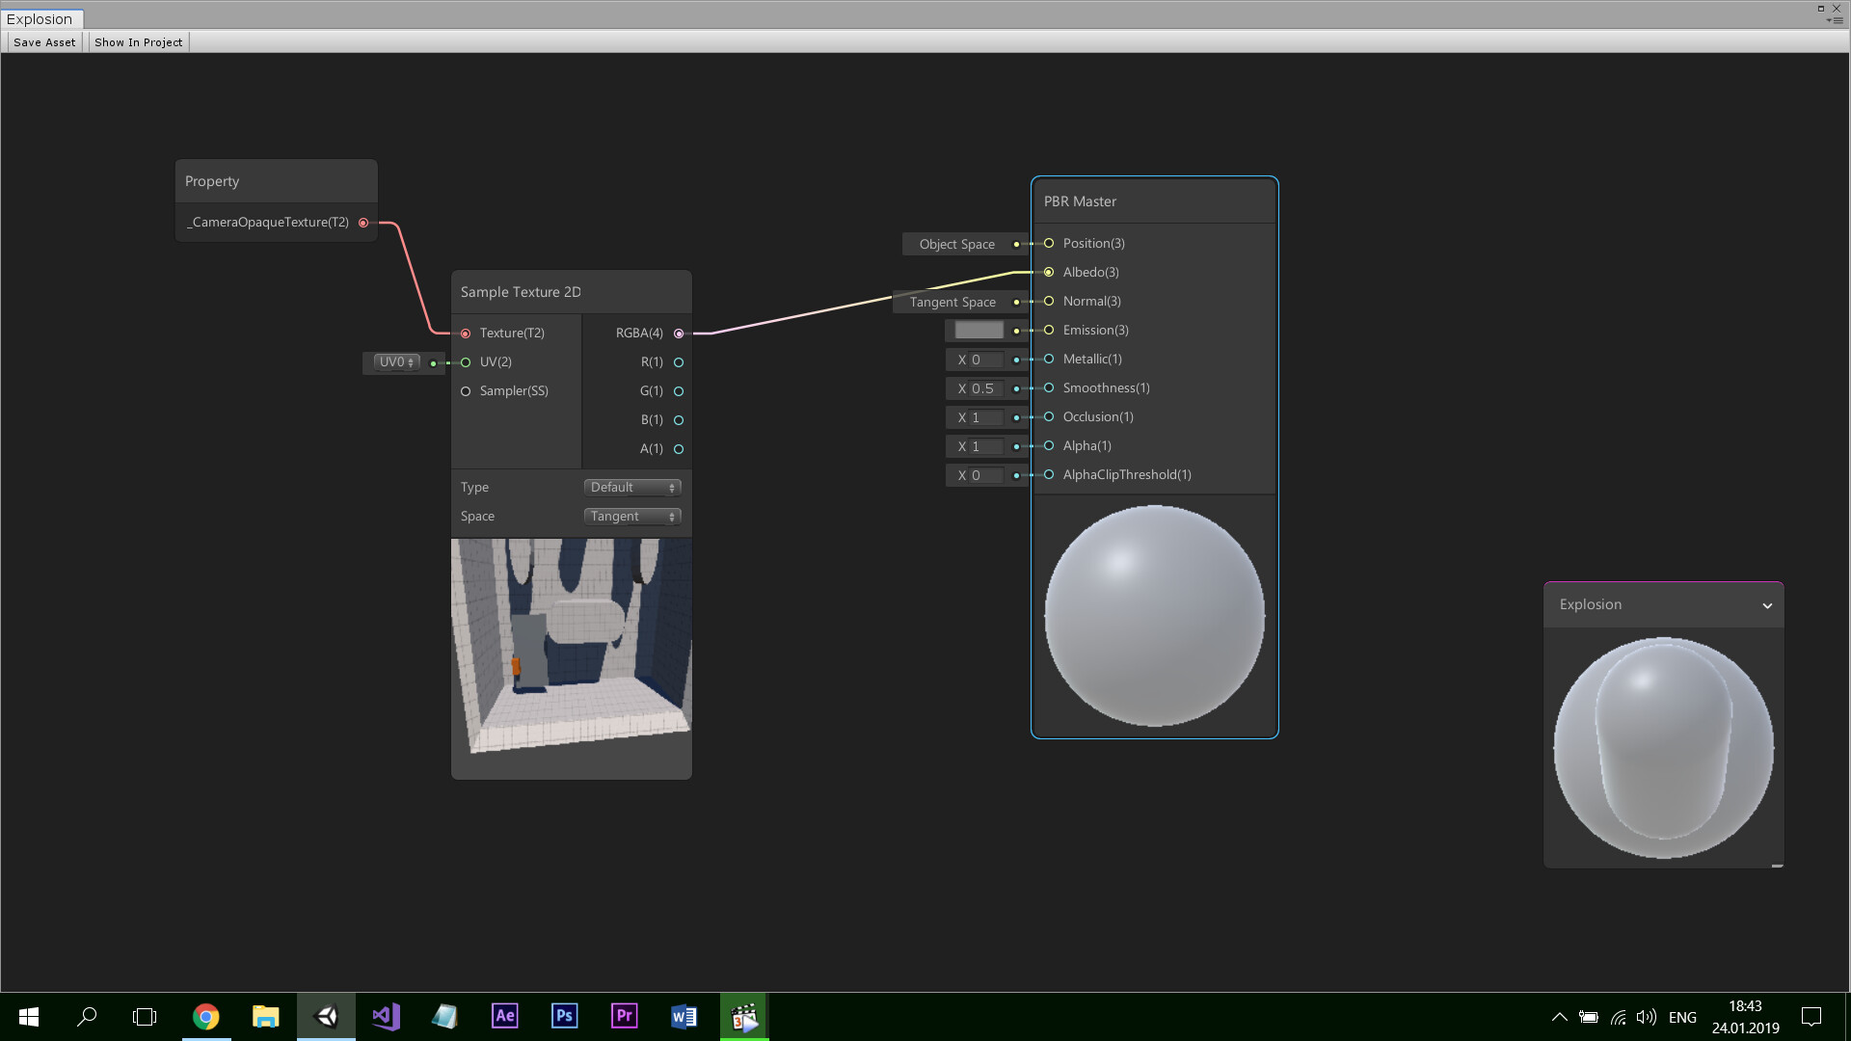Image resolution: width=1851 pixels, height=1041 pixels.
Task: Click the Normal(3) input port
Action: point(1049,302)
